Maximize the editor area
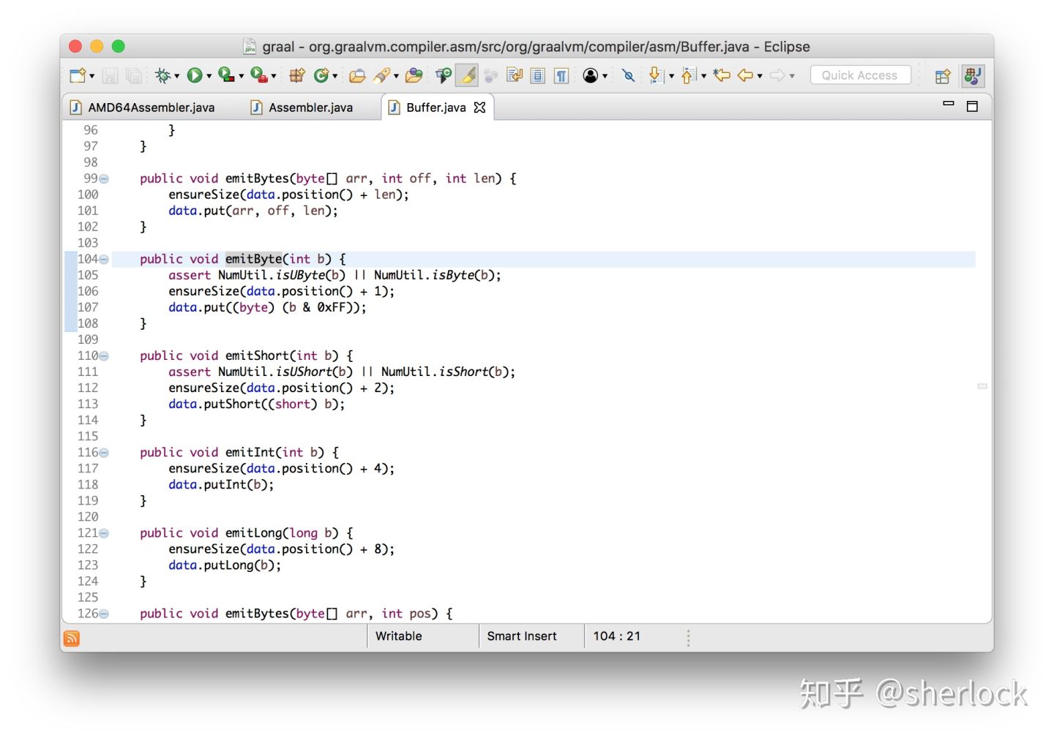This screenshot has width=1054, height=738. tap(972, 107)
